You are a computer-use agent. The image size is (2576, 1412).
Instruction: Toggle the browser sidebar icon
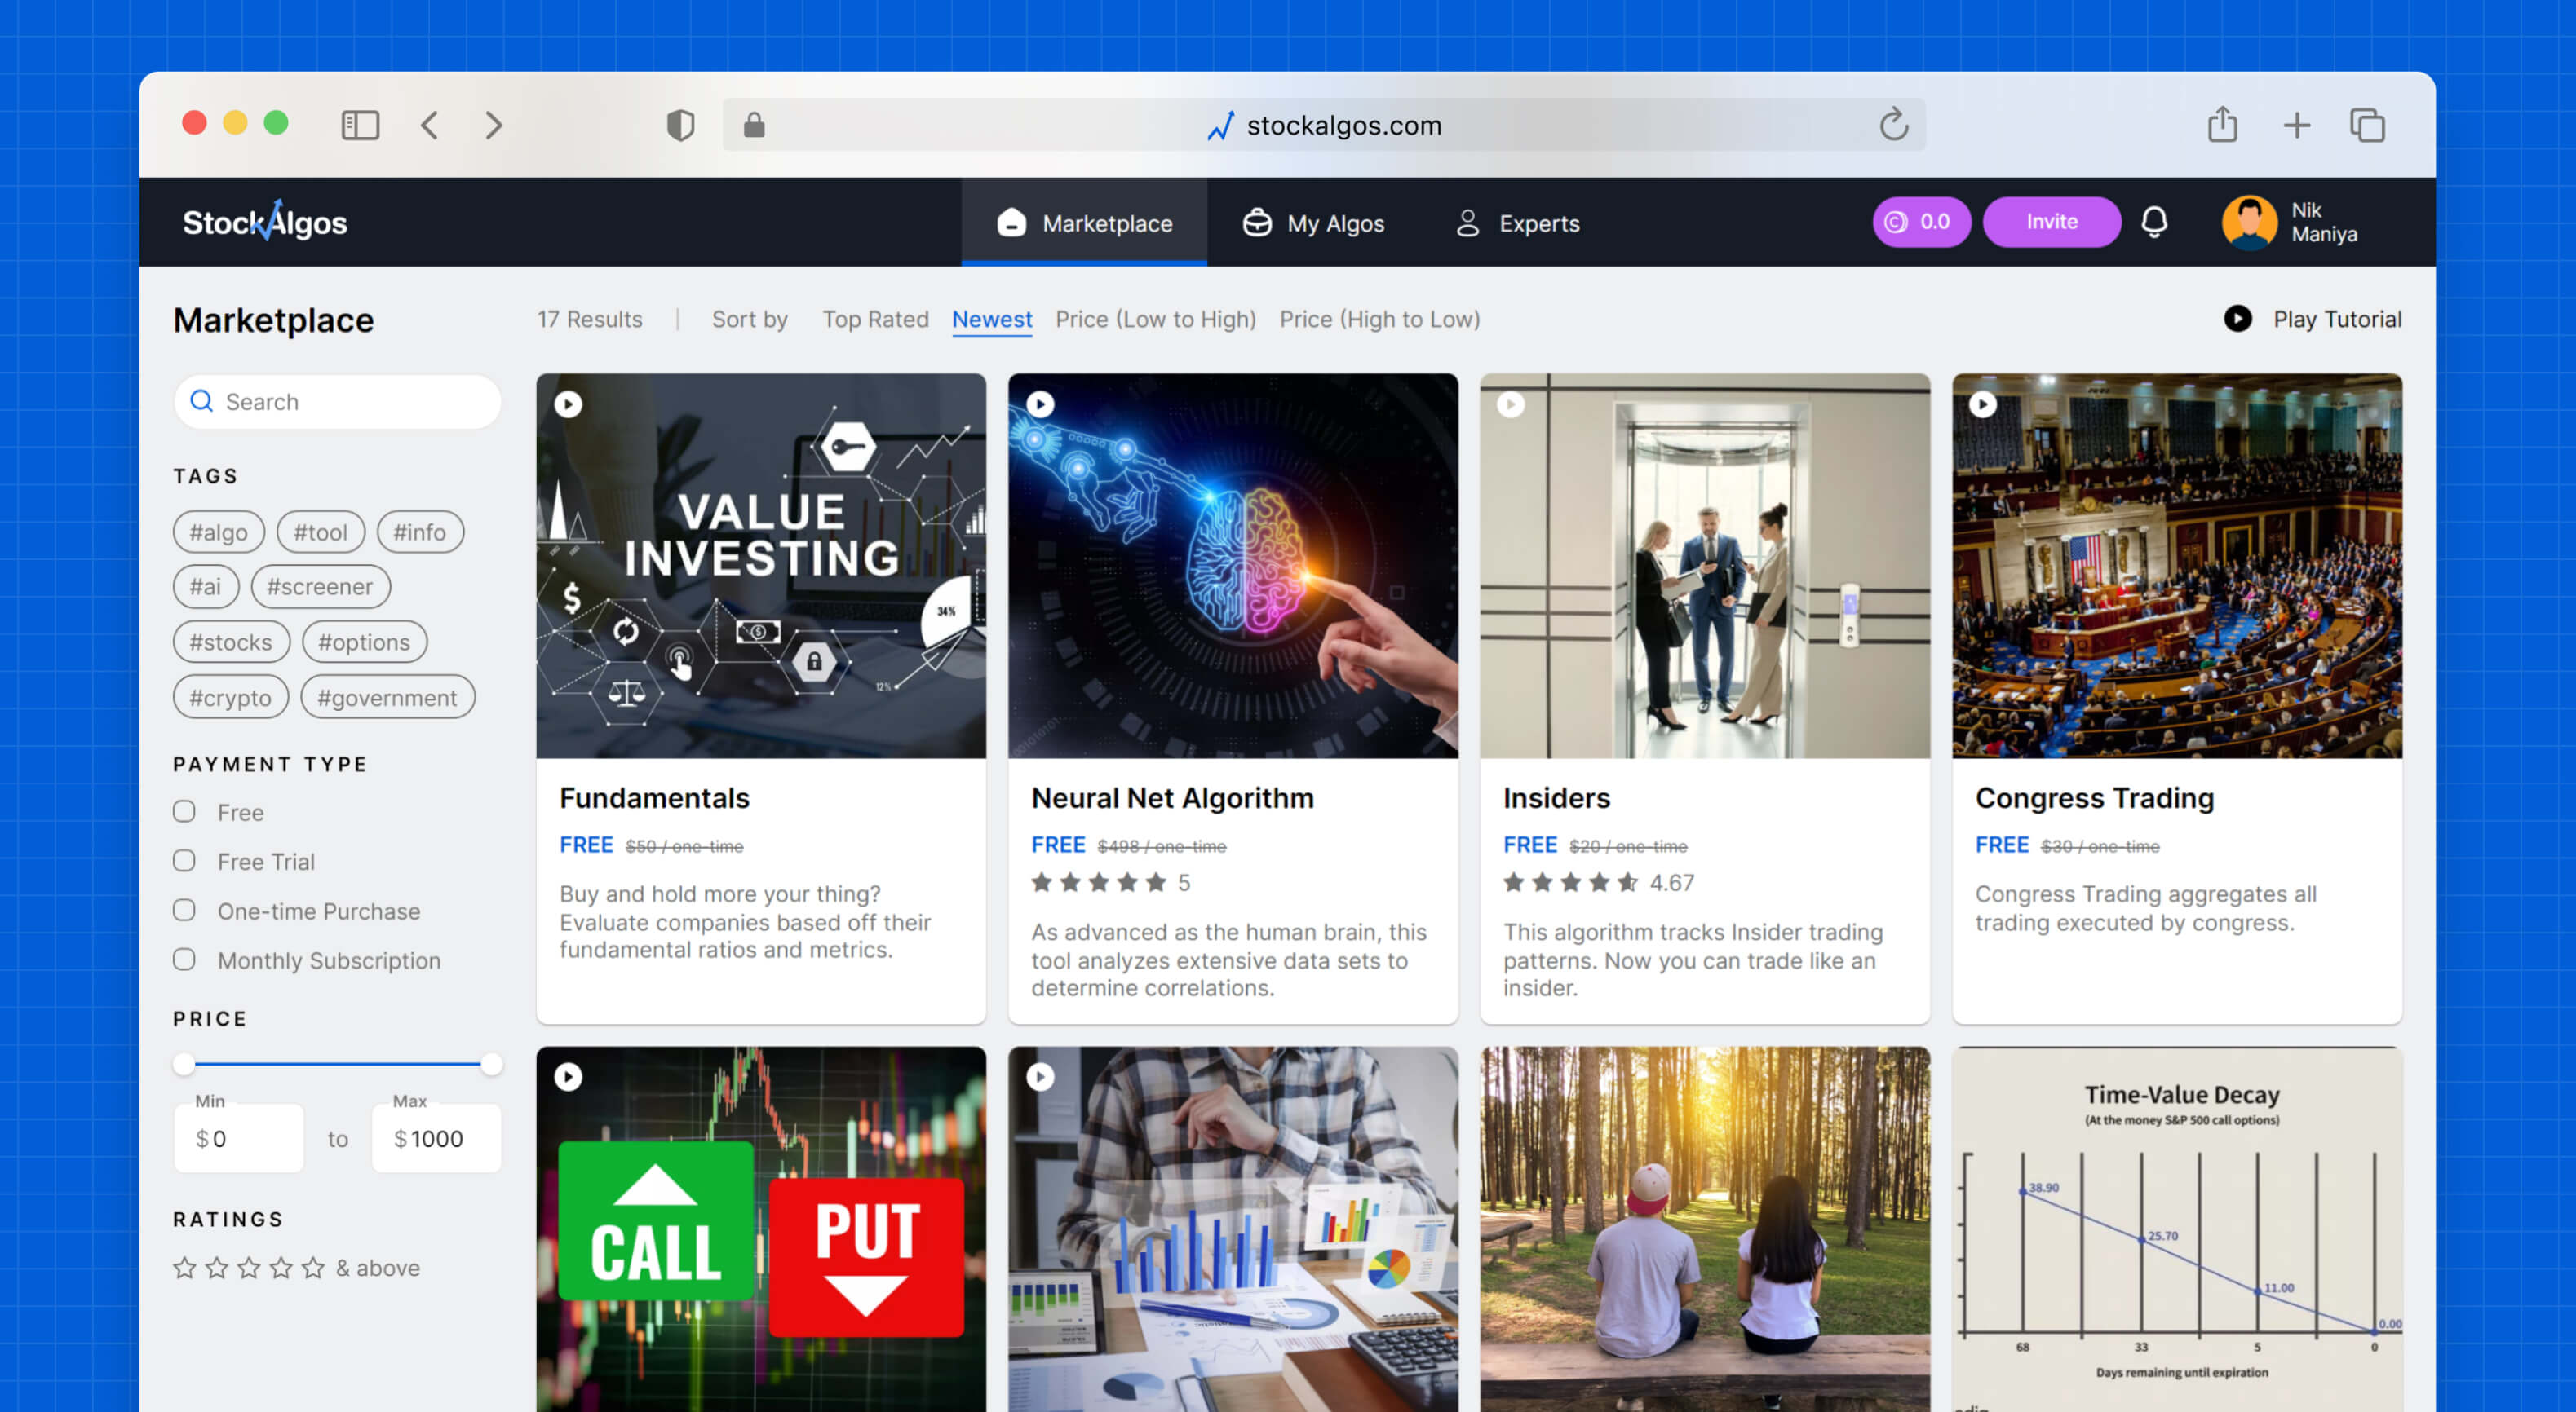tap(360, 125)
